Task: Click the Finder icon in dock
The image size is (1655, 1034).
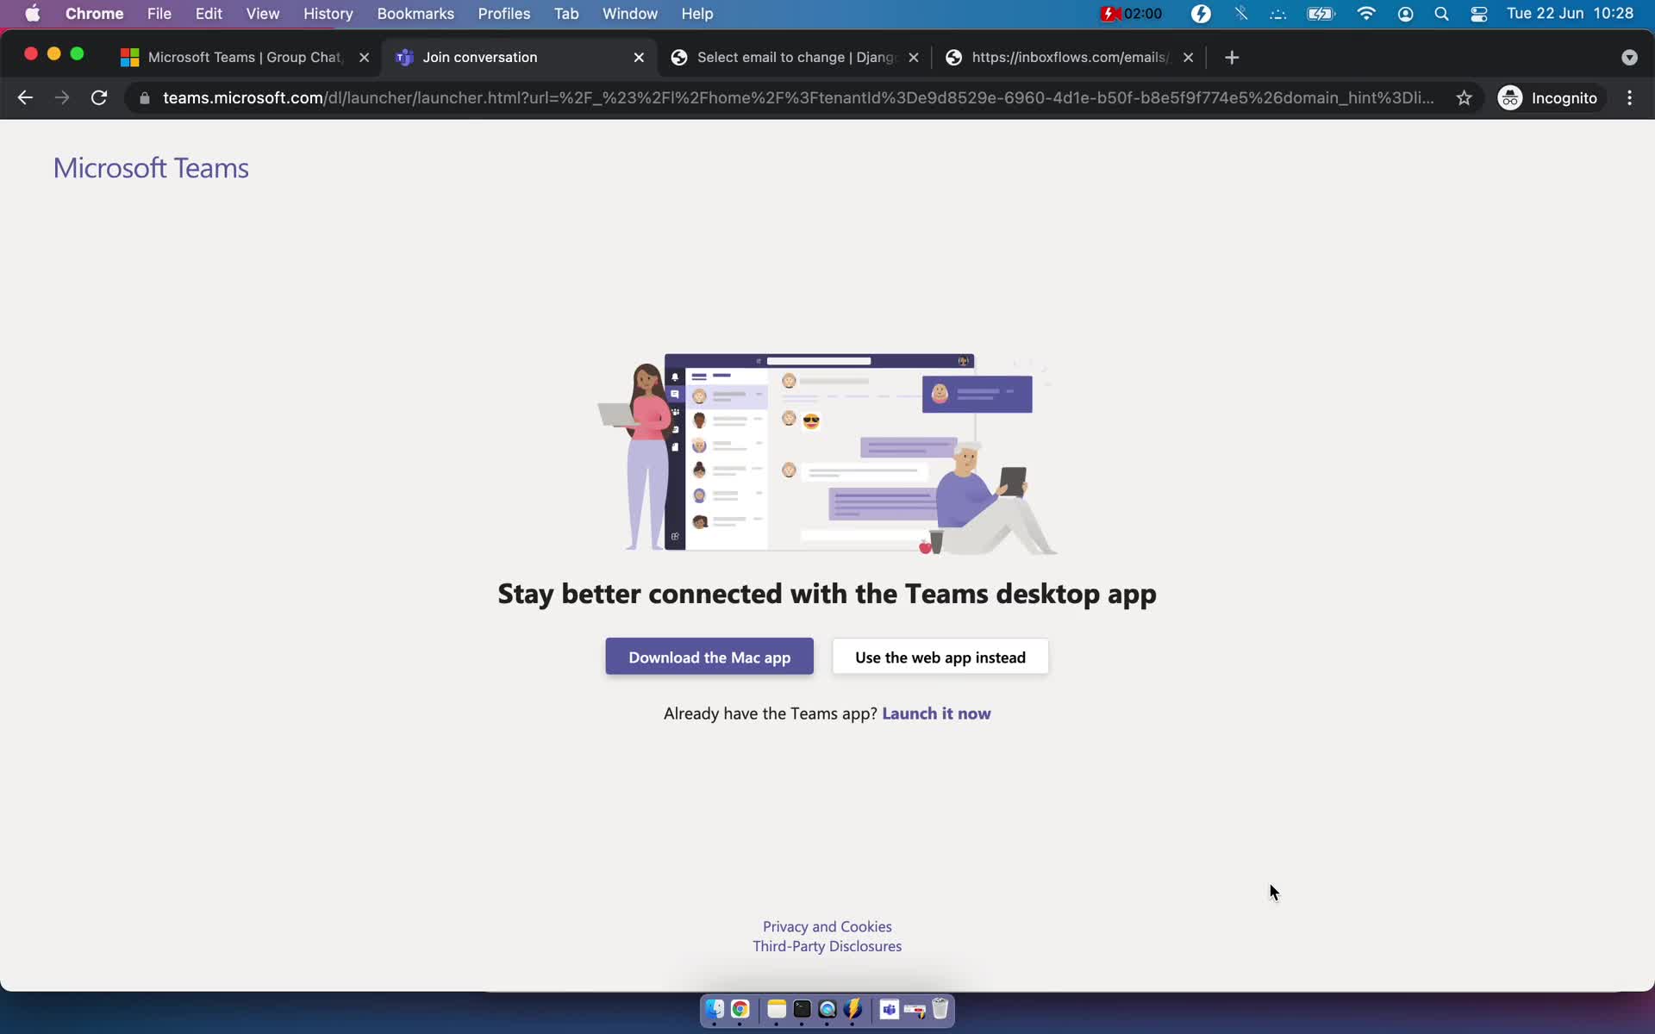Action: (x=714, y=1009)
